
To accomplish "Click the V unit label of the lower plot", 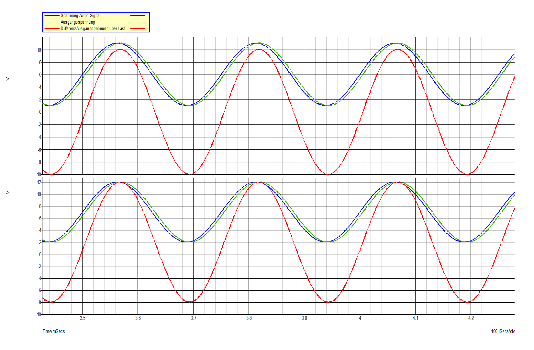I will (8, 192).
